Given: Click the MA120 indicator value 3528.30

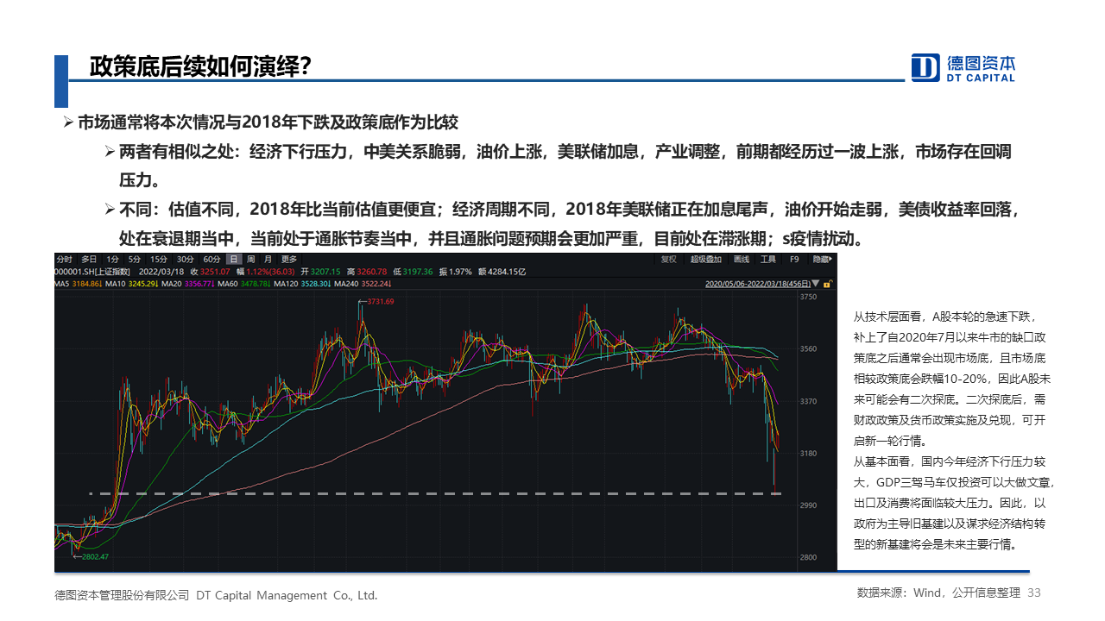Looking at the screenshot, I should 318,284.
